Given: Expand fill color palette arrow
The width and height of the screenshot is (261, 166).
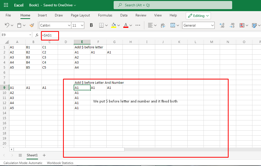Looking at the screenshot, I should tap(118, 26).
